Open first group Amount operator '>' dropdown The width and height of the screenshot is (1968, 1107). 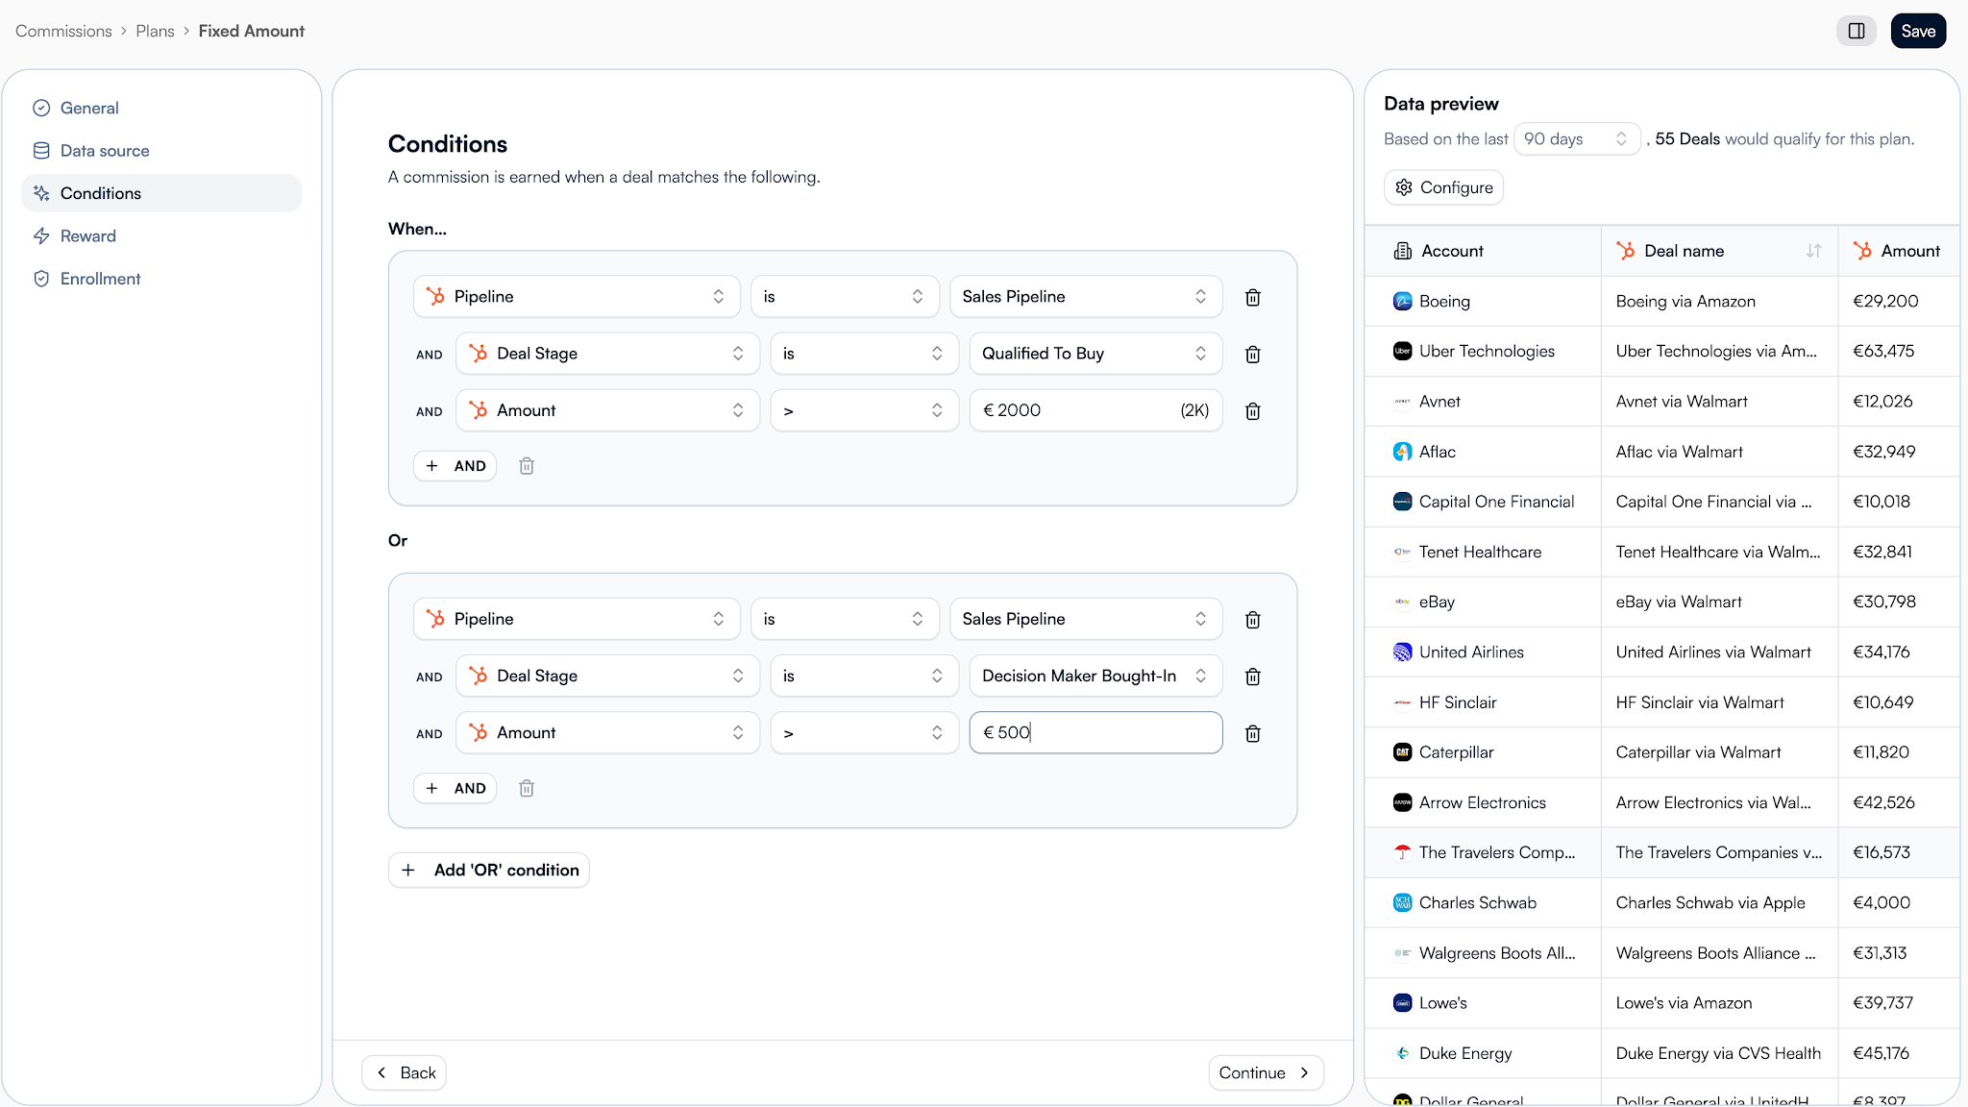[864, 410]
